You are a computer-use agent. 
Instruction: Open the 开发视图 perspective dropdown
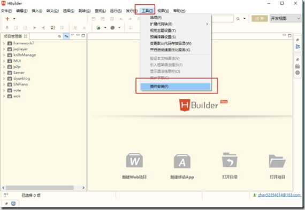[285, 19]
